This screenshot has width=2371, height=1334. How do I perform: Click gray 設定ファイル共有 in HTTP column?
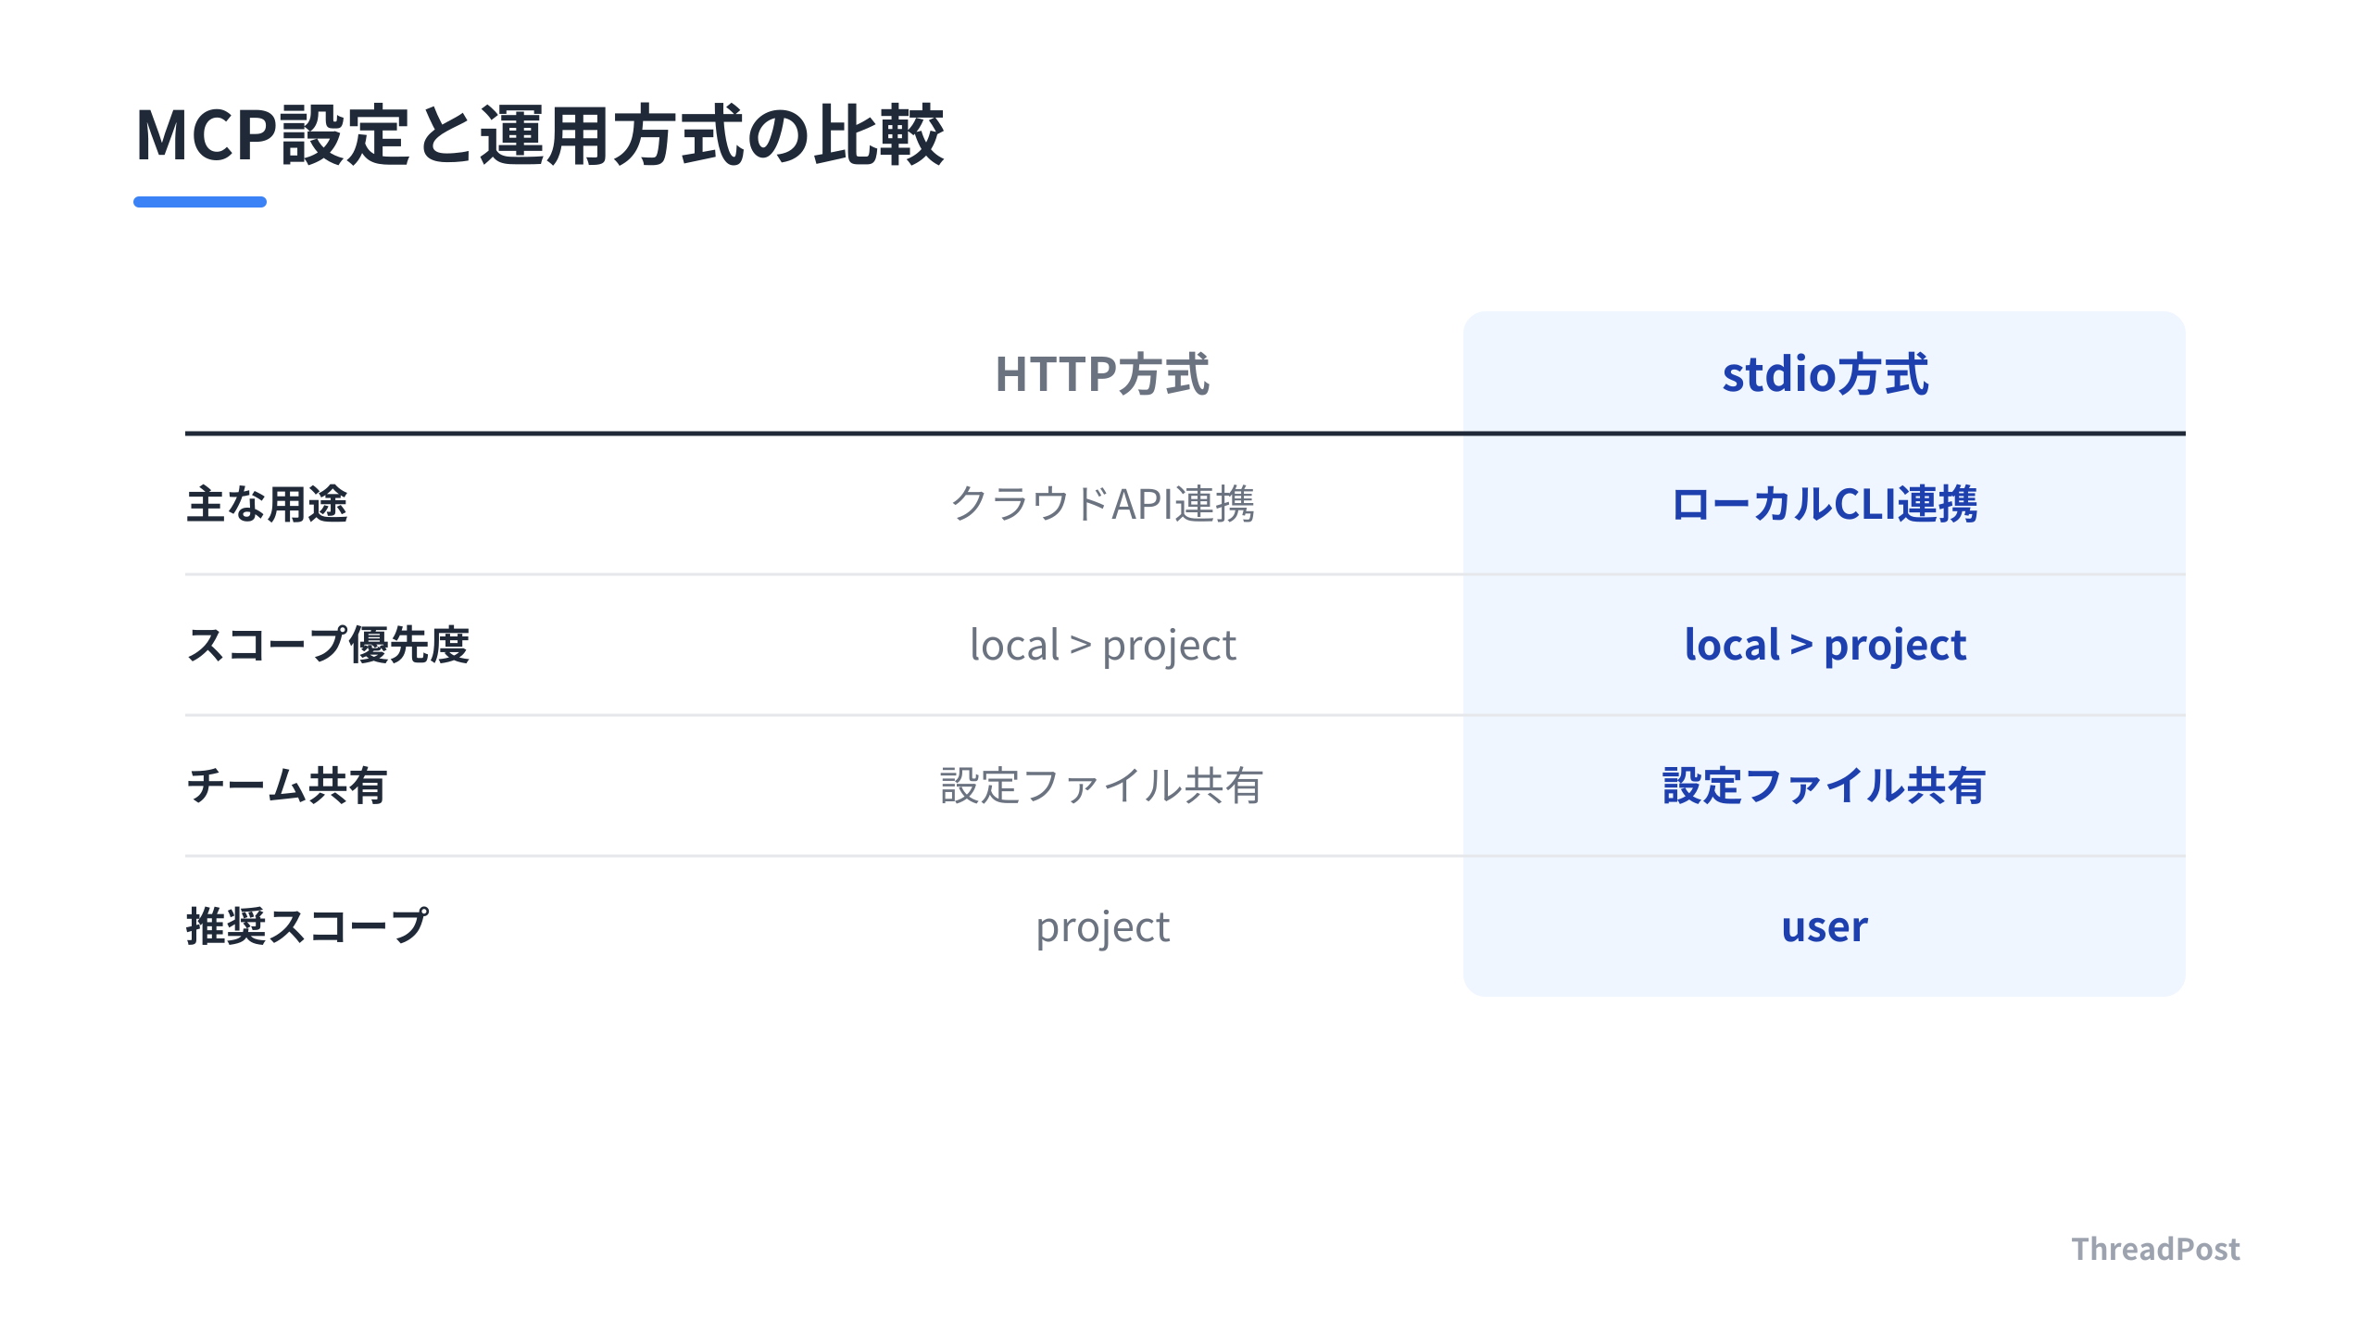(x=1102, y=786)
